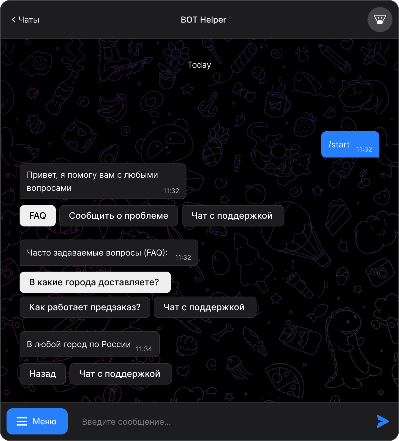The image size is (399, 441).
Task: Open the BOT Helper chat title
Action: click(204, 20)
